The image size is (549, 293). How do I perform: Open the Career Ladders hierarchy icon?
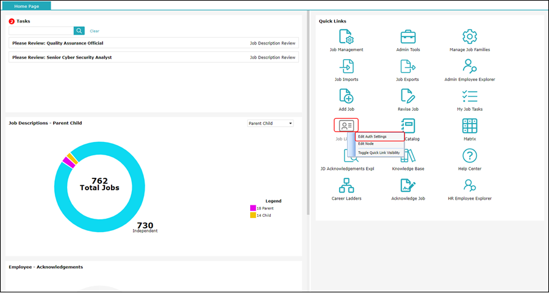tap(346, 185)
